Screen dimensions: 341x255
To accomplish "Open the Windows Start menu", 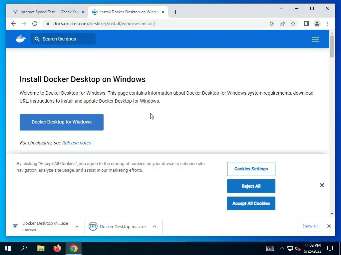I will [x=8, y=248].
